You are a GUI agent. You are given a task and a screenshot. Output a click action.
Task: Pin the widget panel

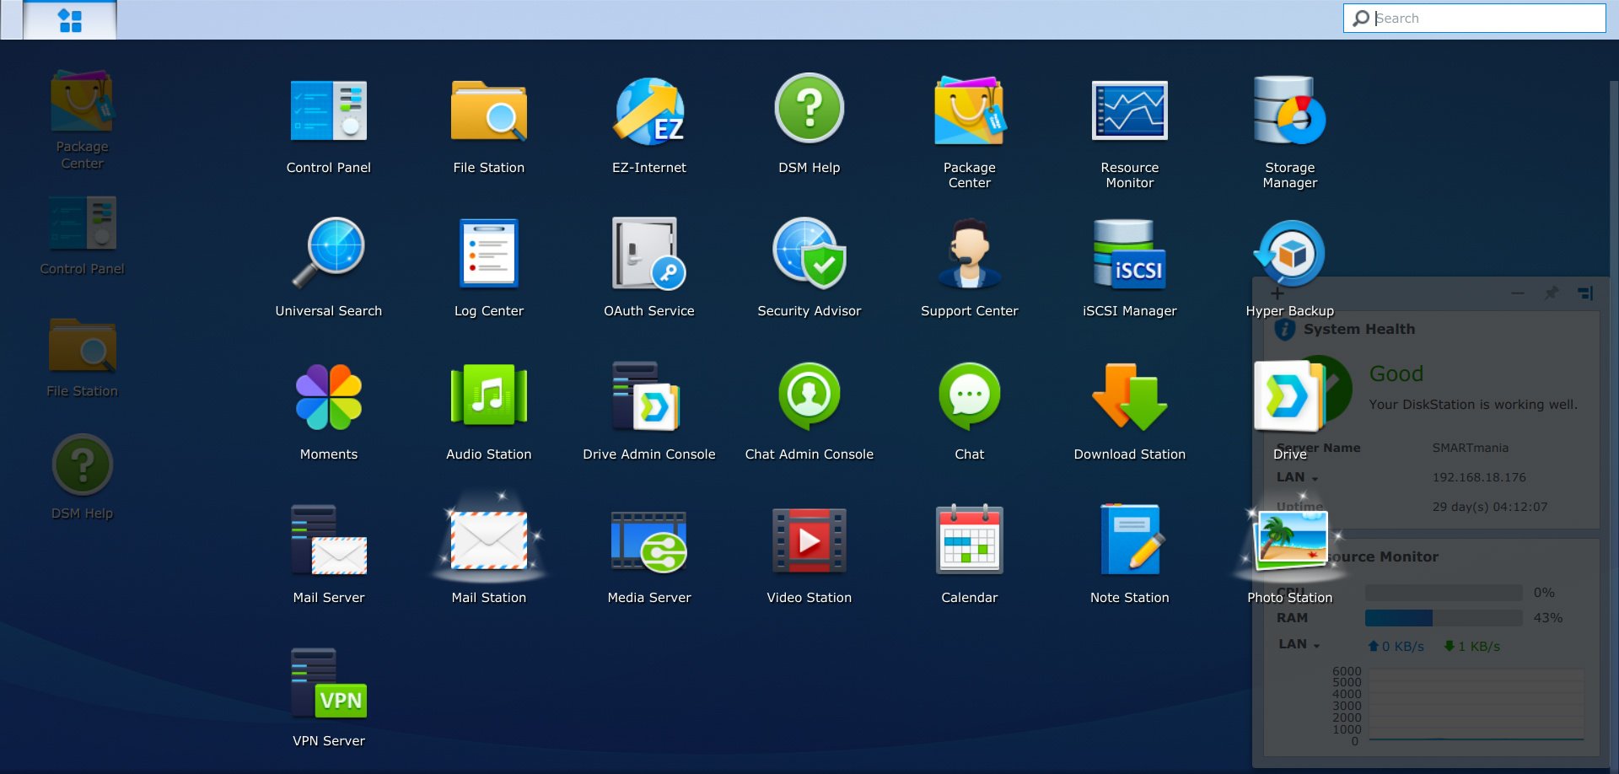tap(1551, 293)
